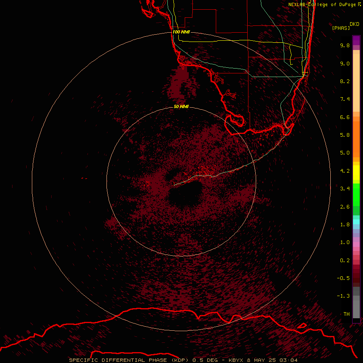
Task: Click the purple swatch atop the color bar
Action: 356,40
